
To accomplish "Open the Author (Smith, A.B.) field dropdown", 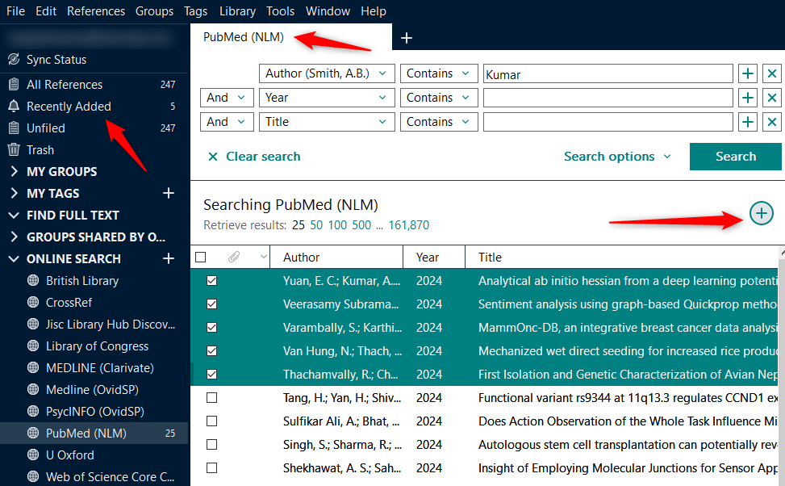I will pos(328,73).
